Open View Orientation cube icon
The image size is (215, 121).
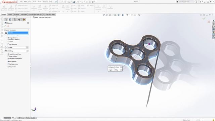point(119,15)
